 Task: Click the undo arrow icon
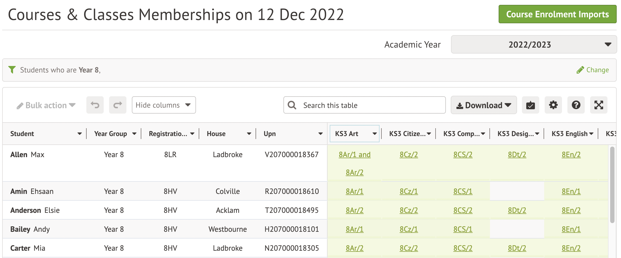coord(95,105)
